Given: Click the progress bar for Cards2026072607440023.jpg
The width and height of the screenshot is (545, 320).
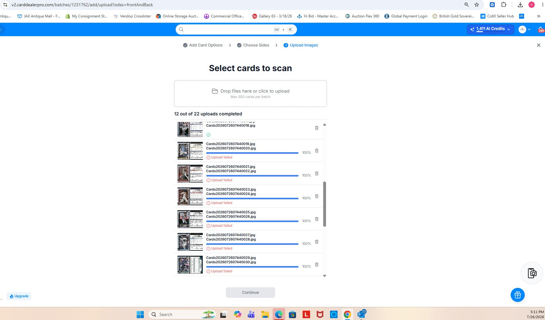Looking at the screenshot, I should point(252,198).
